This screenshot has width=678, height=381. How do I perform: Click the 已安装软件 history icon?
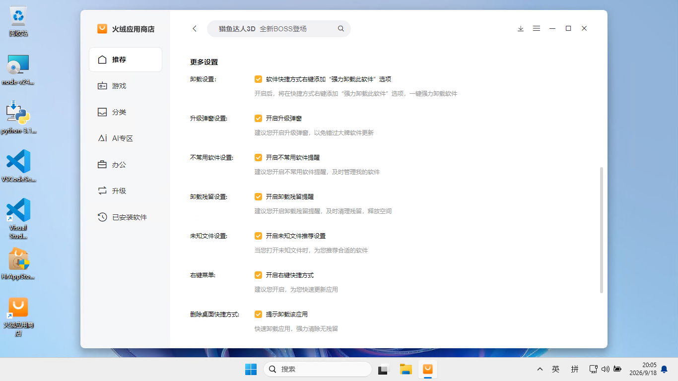tap(102, 217)
